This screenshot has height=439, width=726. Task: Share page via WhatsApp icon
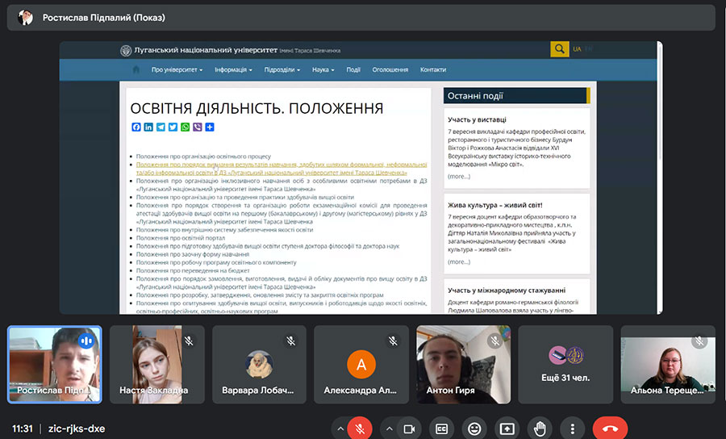(186, 127)
